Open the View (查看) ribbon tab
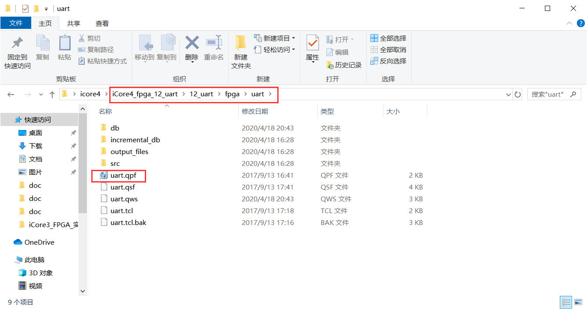Viewport: 587px width, 309px height. coord(102,24)
